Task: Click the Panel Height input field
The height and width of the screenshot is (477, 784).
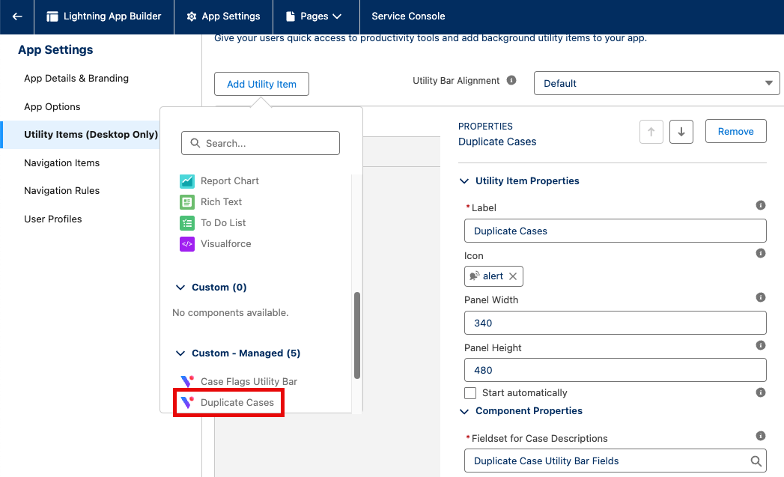Action: 615,370
